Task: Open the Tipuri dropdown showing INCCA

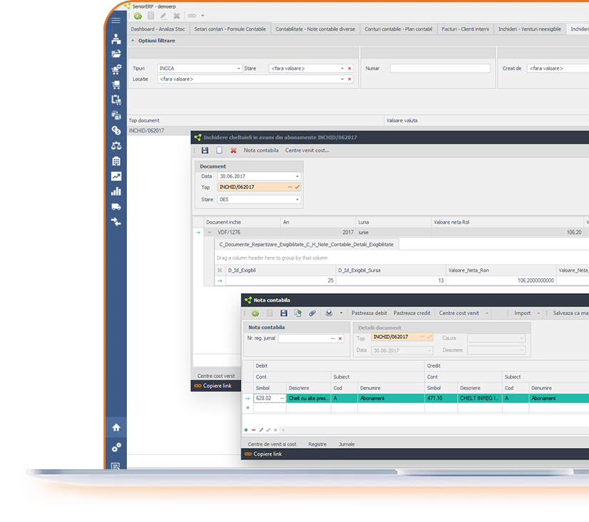Action: 238,68
